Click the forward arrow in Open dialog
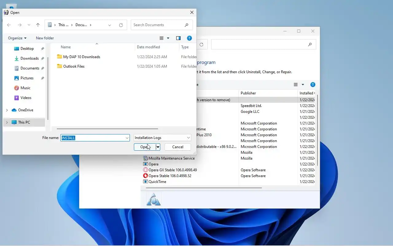This screenshot has width=393, height=246. point(19,25)
